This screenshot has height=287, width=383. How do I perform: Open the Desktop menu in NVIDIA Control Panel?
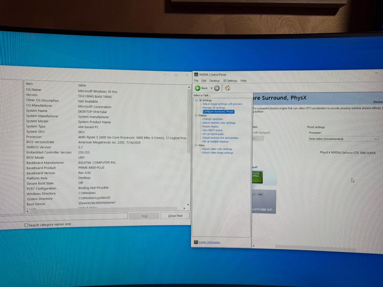coord(214,81)
